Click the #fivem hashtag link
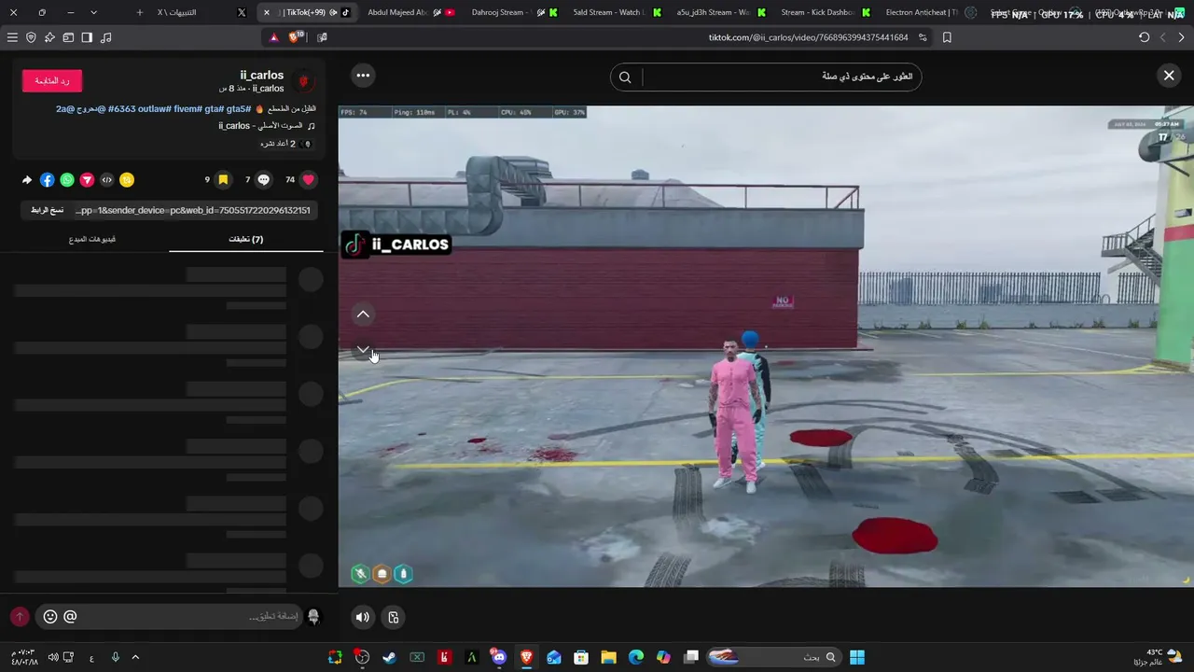The height and width of the screenshot is (672, 1194). (x=188, y=109)
